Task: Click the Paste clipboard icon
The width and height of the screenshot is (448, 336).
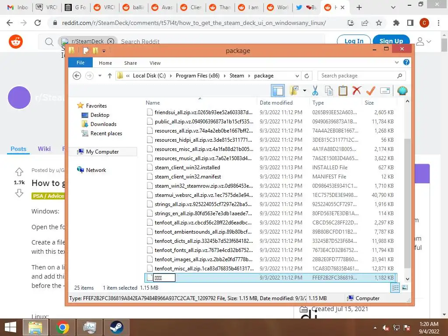Action: 343,91
